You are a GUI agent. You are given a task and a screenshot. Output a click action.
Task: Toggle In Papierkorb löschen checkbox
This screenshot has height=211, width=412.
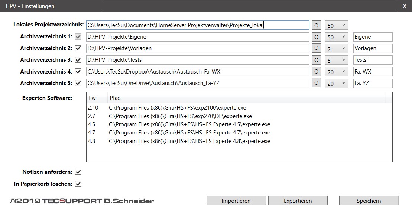point(78,184)
